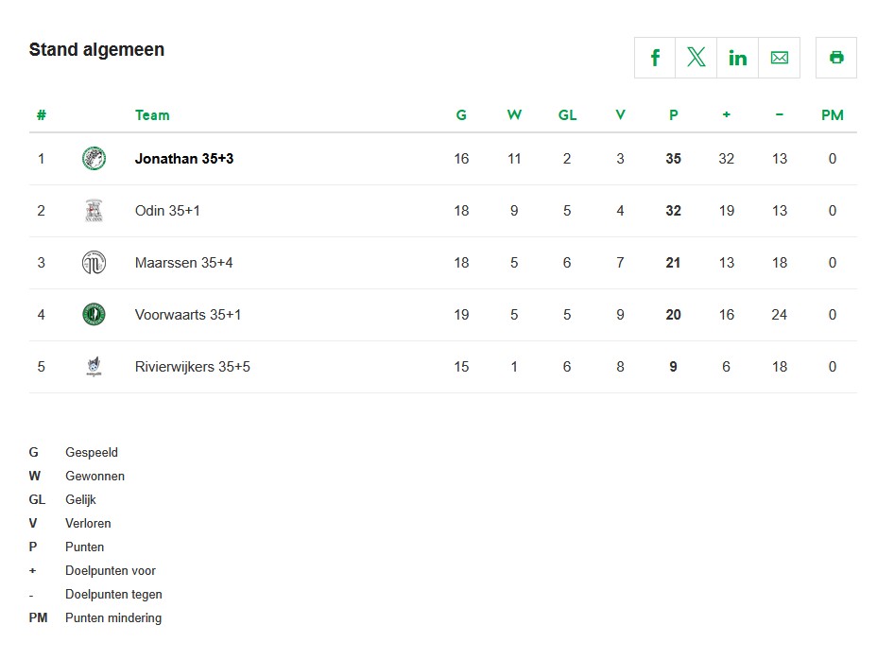The height and width of the screenshot is (660, 877).
Task: Click the GL column header
Action: 567,115
